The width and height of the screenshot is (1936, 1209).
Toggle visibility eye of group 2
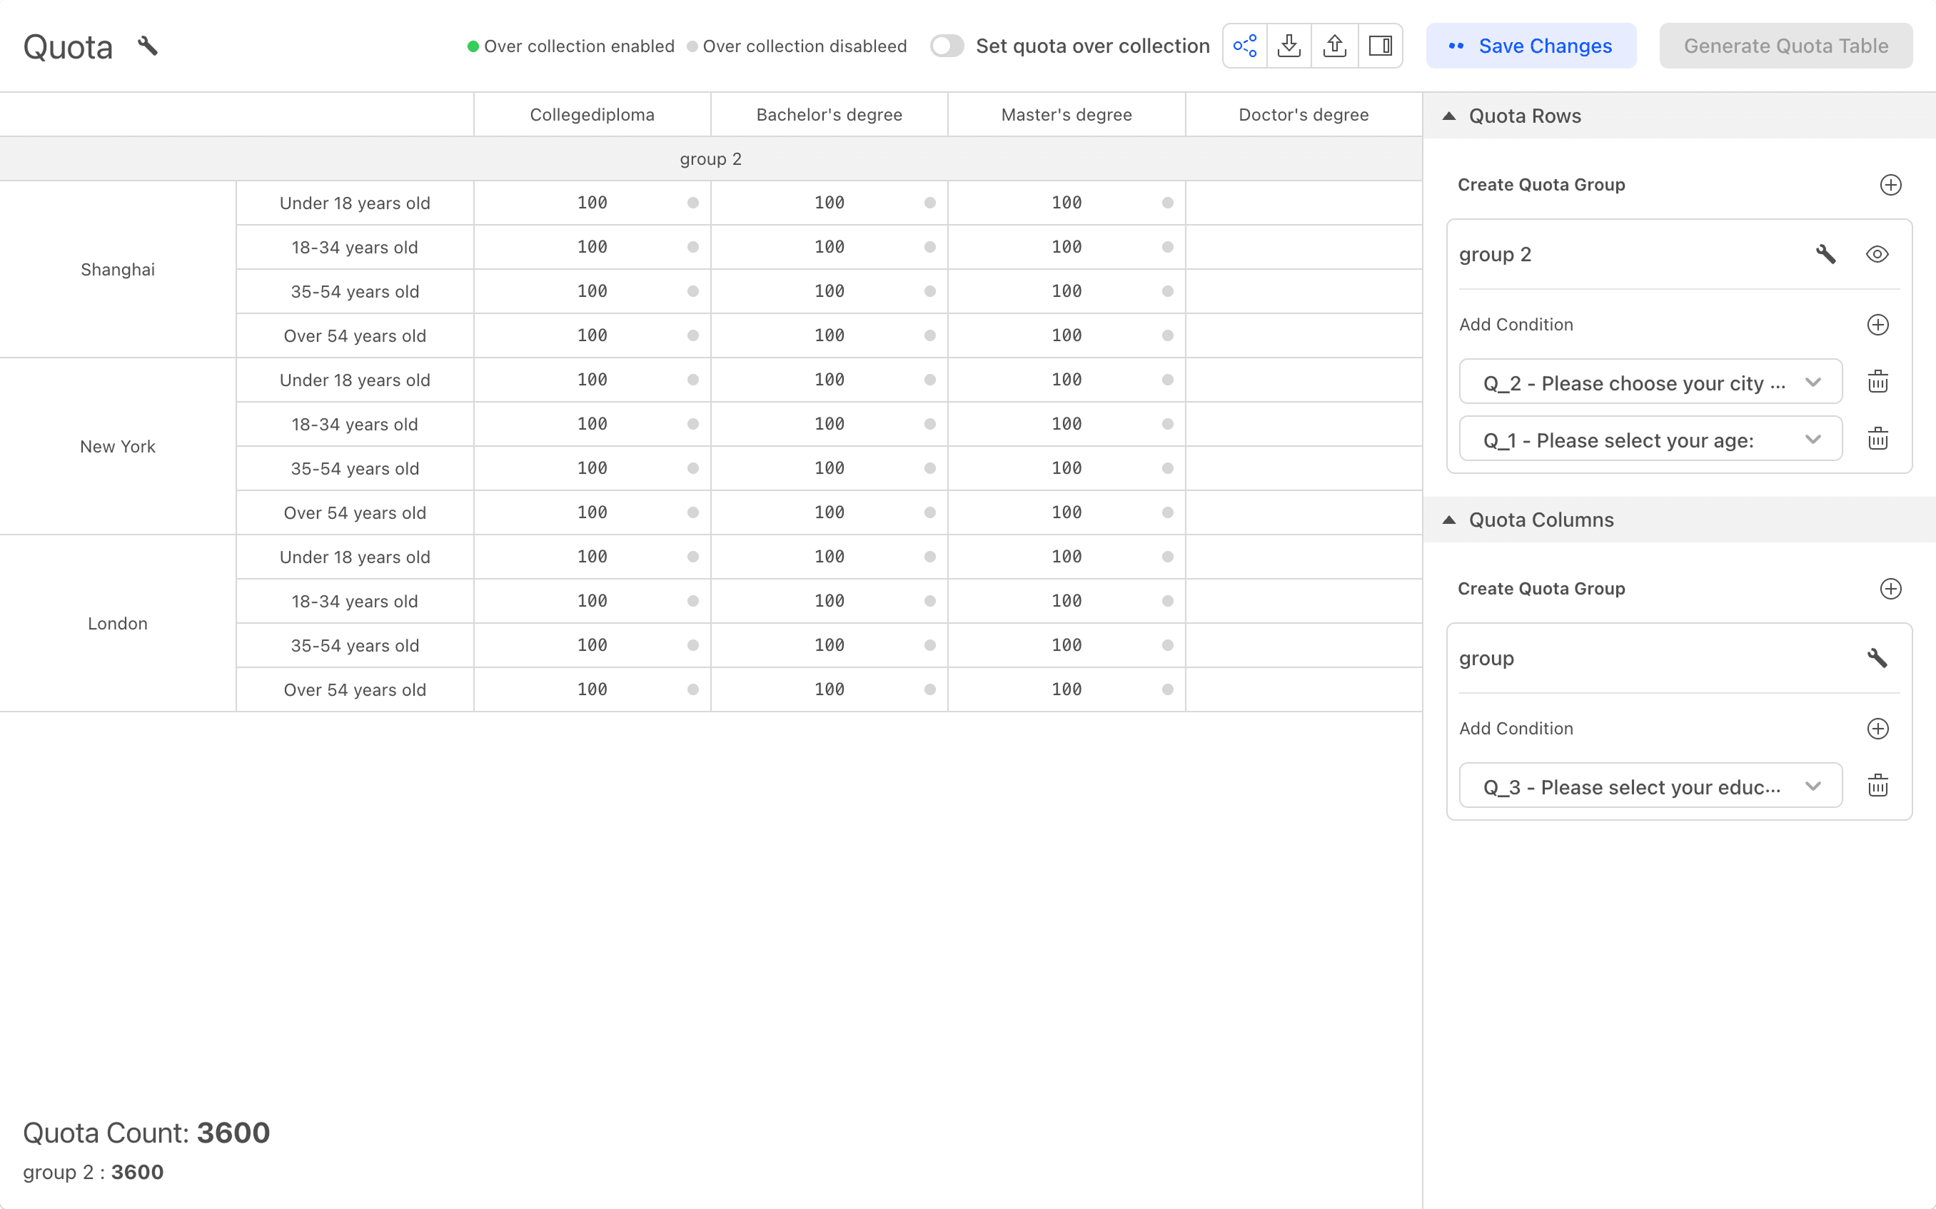coord(1877,254)
